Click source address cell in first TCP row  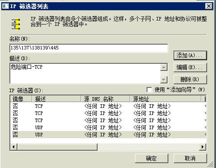[x=152, y=106]
